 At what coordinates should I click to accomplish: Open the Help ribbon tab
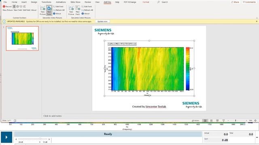click(x=117, y=2)
